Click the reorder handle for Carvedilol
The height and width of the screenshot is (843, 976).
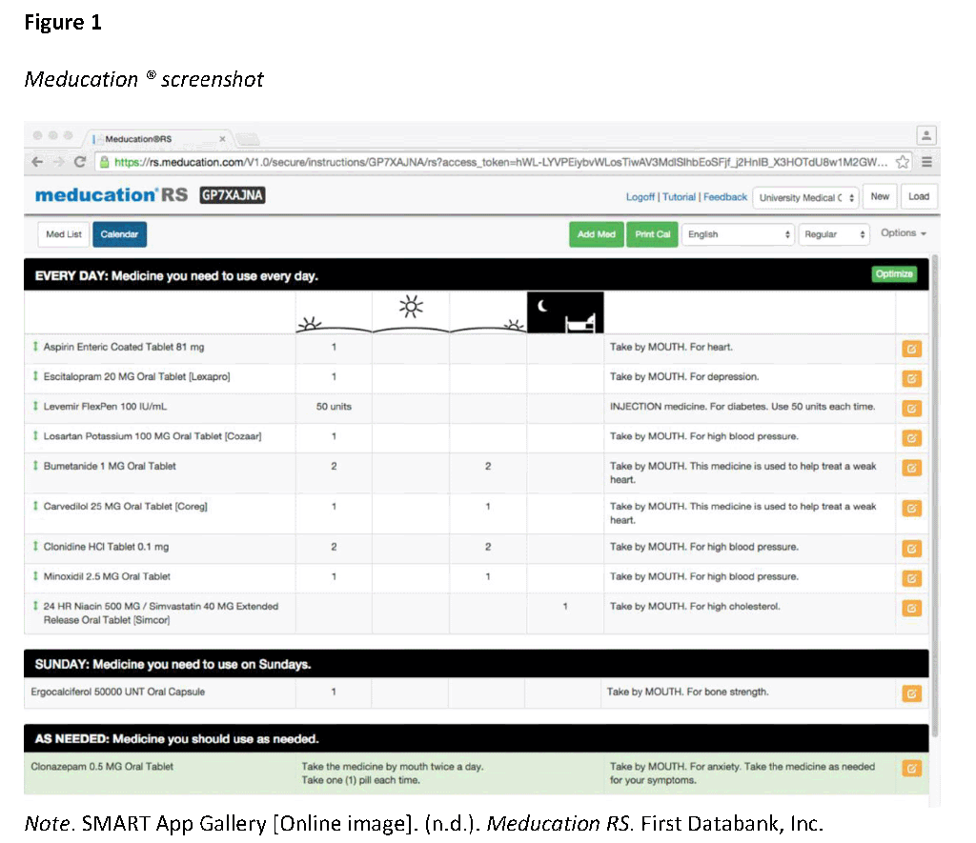click(x=35, y=507)
